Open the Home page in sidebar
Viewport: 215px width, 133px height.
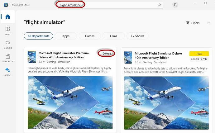[8, 17]
